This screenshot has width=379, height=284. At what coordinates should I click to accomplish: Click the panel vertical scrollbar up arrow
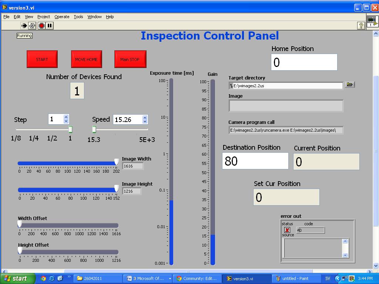click(x=376, y=34)
